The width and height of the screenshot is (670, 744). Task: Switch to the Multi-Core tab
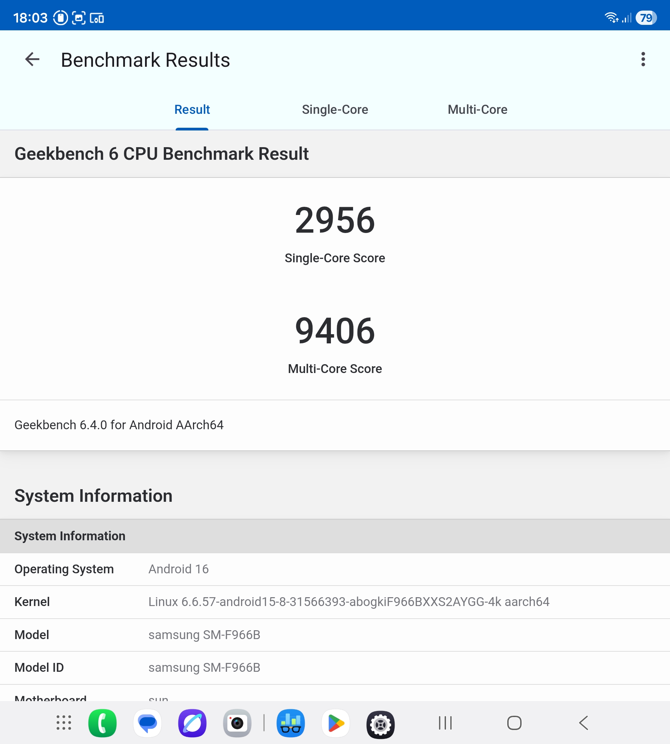coord(477,109)
